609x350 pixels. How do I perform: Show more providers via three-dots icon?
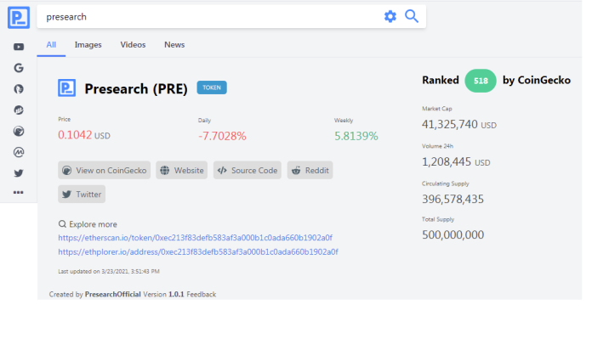click(x=18, y=193)
